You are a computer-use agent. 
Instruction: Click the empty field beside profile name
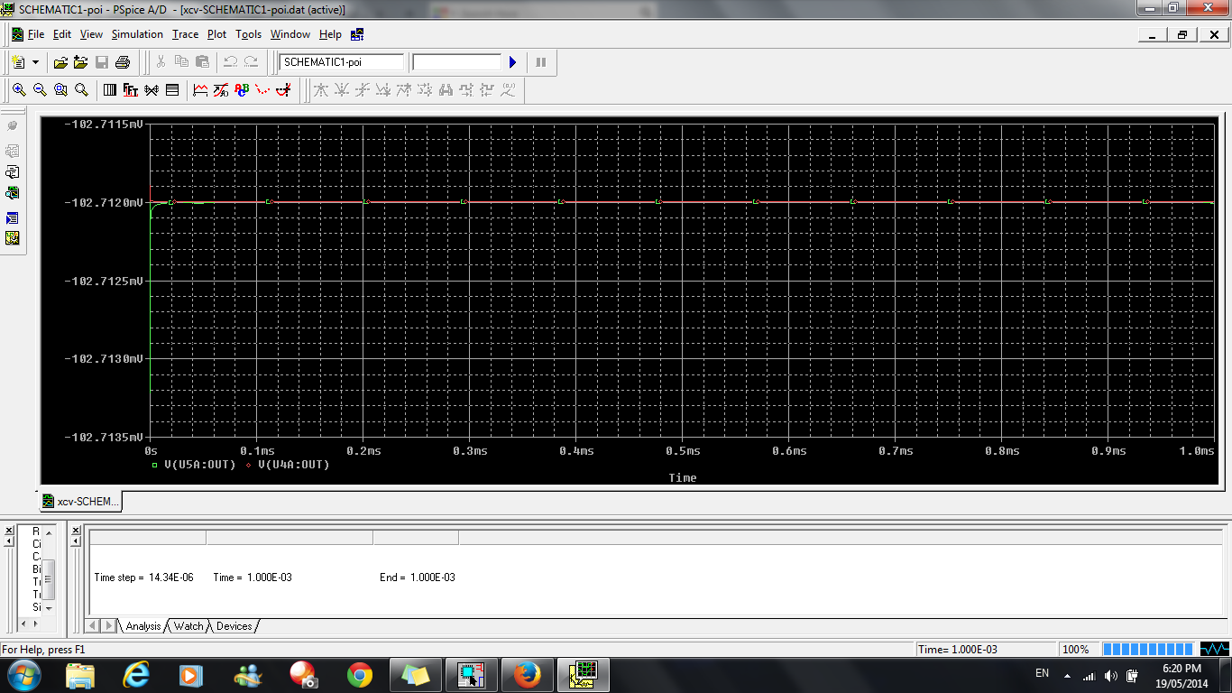click(x=456, y=62)
